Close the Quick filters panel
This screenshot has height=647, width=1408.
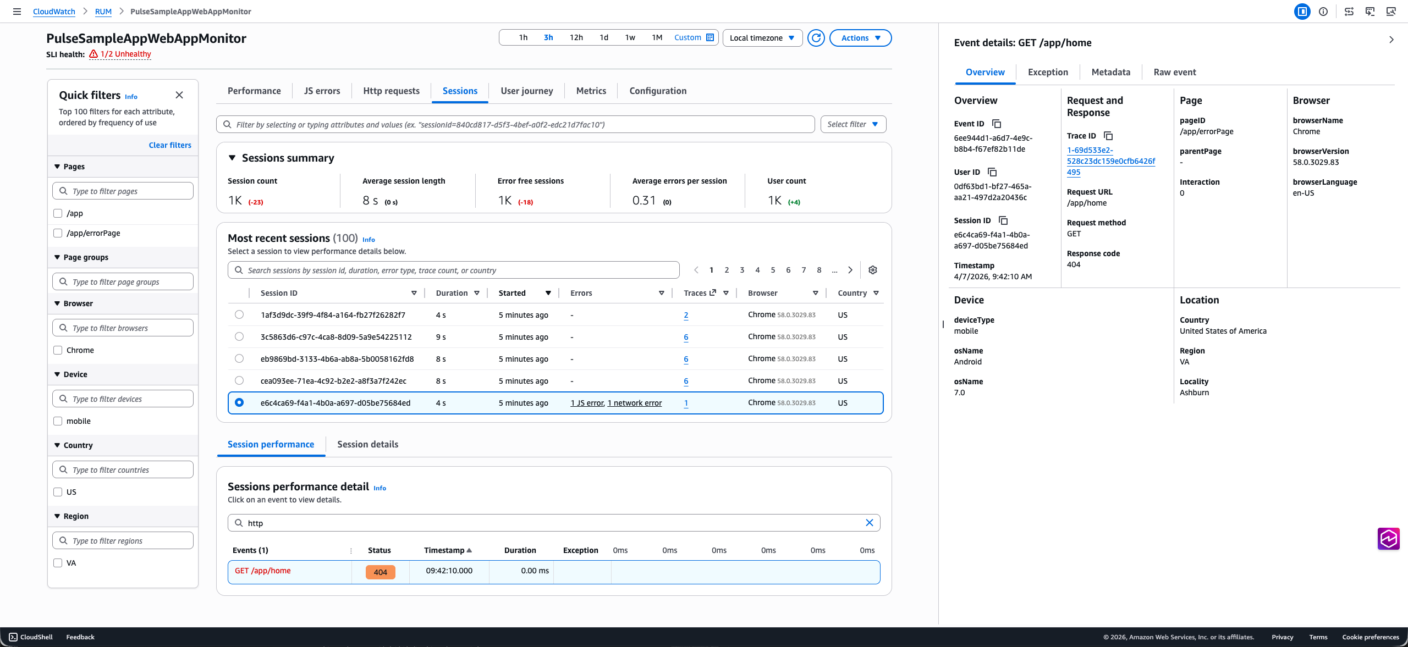tap(179, 95)
